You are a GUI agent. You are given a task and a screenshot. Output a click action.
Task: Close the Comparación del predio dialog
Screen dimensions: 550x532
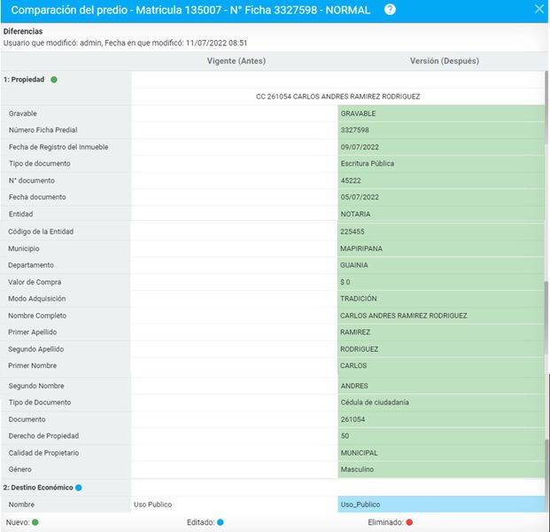tap(539, 9)
